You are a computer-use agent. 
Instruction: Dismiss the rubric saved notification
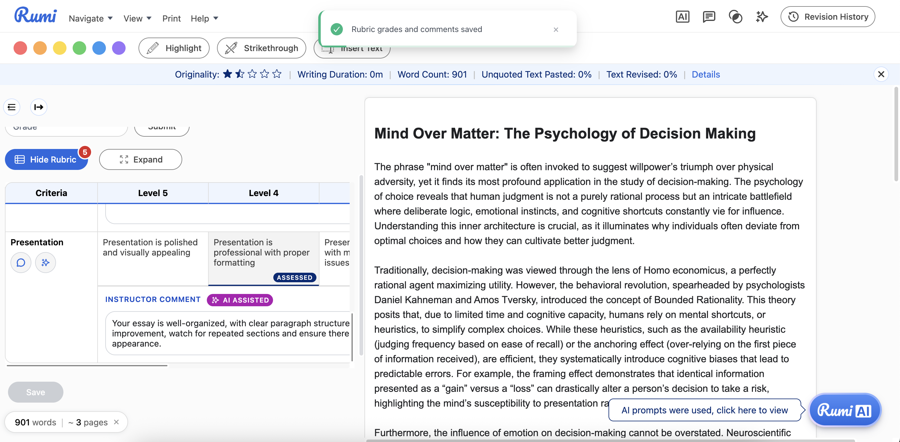click(556, 29)
